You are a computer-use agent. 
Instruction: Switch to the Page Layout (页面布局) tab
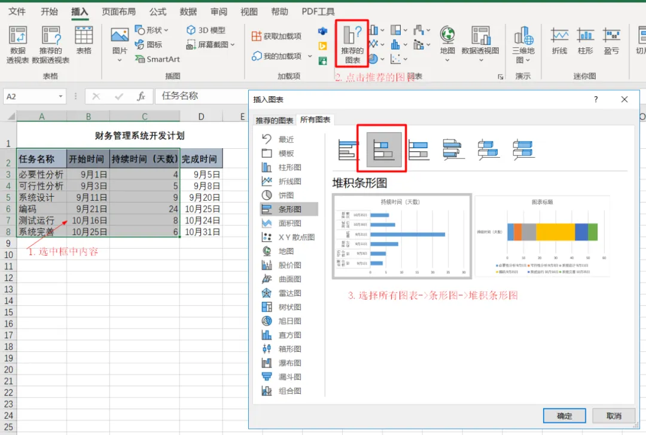click(x=118, y=11)
